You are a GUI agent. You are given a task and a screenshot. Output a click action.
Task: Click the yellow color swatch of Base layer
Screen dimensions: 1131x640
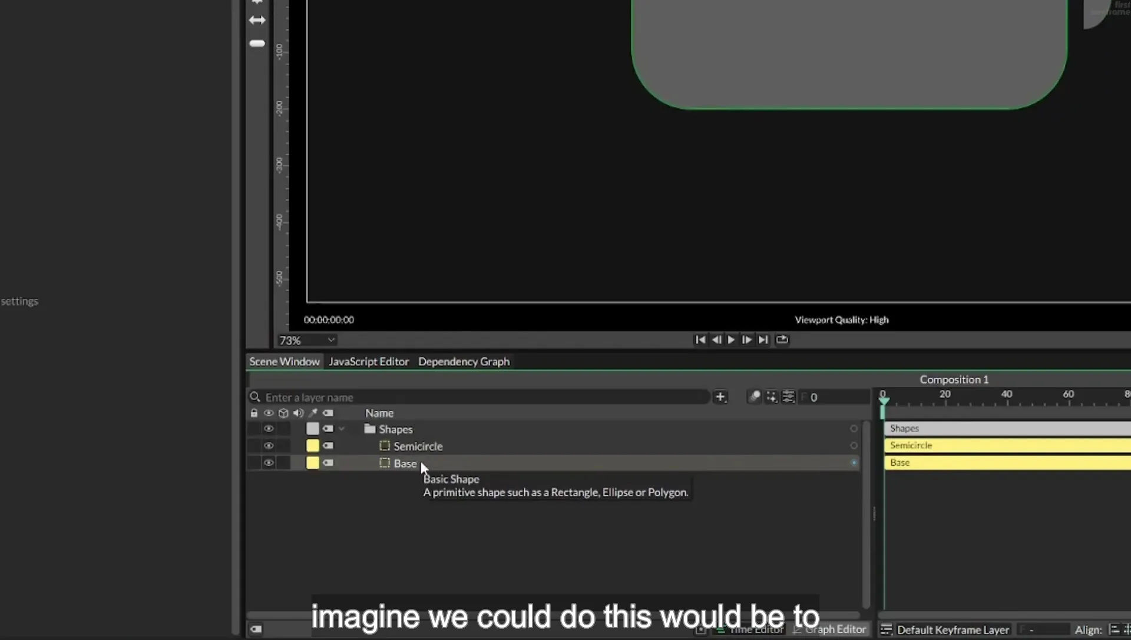point(313,463)
